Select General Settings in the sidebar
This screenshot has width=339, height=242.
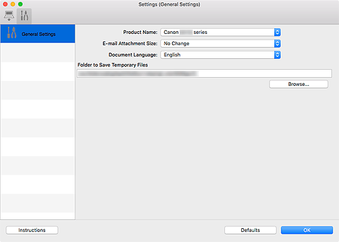tap(38, 33)
